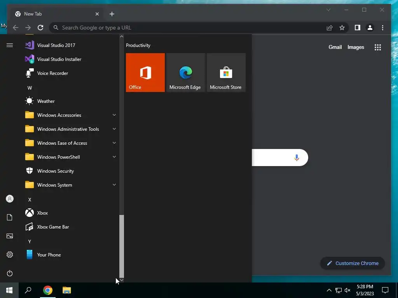Click the app list scroll-up arrow
This screenshot has width=398, height=298.
tap(122, 36)
